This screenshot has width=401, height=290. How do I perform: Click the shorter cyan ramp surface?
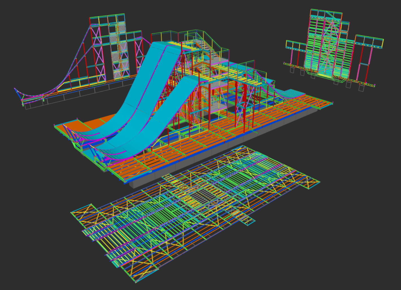coord(164,113)
